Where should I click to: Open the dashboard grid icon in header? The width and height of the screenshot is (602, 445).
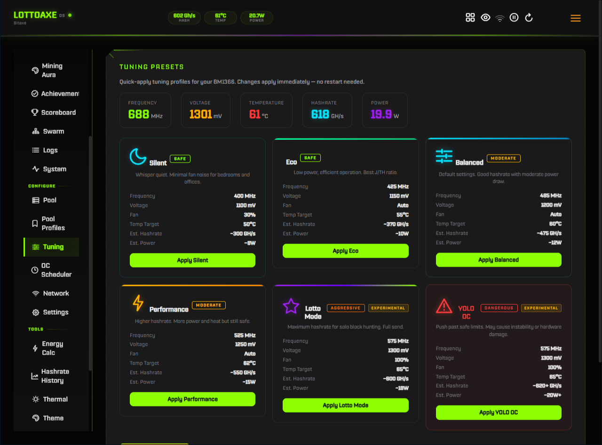[470, 18]
